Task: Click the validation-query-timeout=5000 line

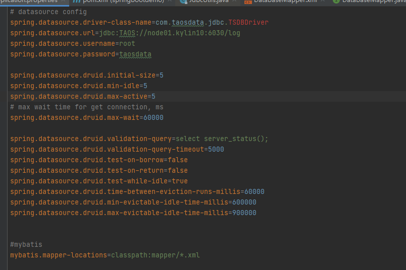Action: [x=117, y=150]
